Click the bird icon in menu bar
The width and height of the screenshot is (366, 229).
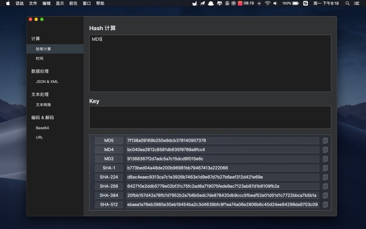[x=195, y=3]
